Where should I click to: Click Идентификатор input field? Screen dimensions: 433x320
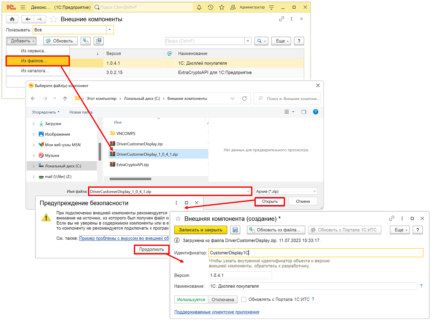316,253
